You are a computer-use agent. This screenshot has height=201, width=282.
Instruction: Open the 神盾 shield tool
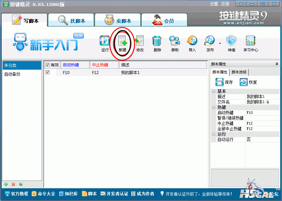(x=231, y=44)
